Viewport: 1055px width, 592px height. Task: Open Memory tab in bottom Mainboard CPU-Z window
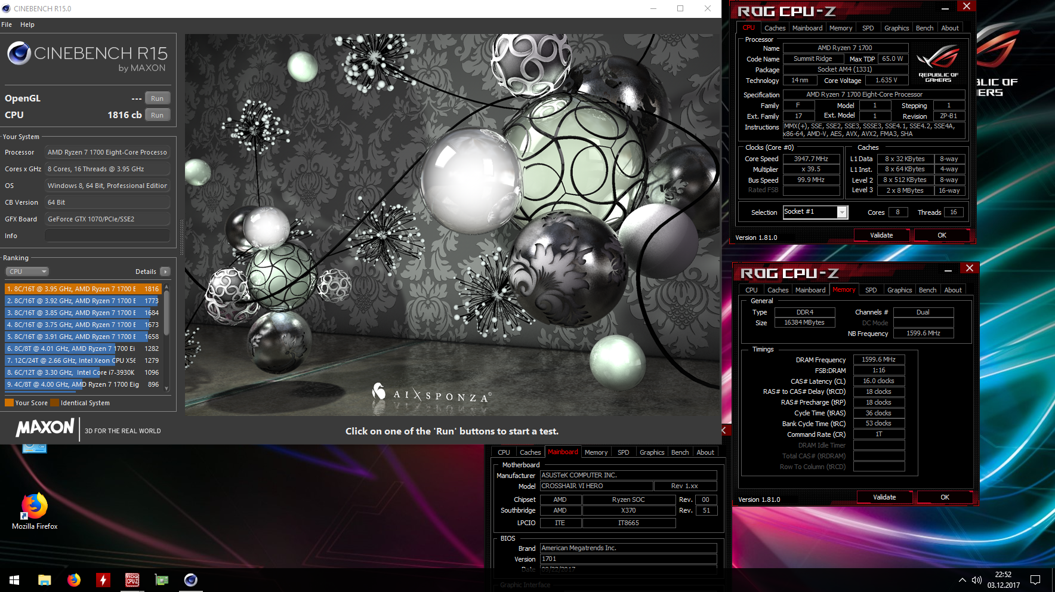click(596, 452)
